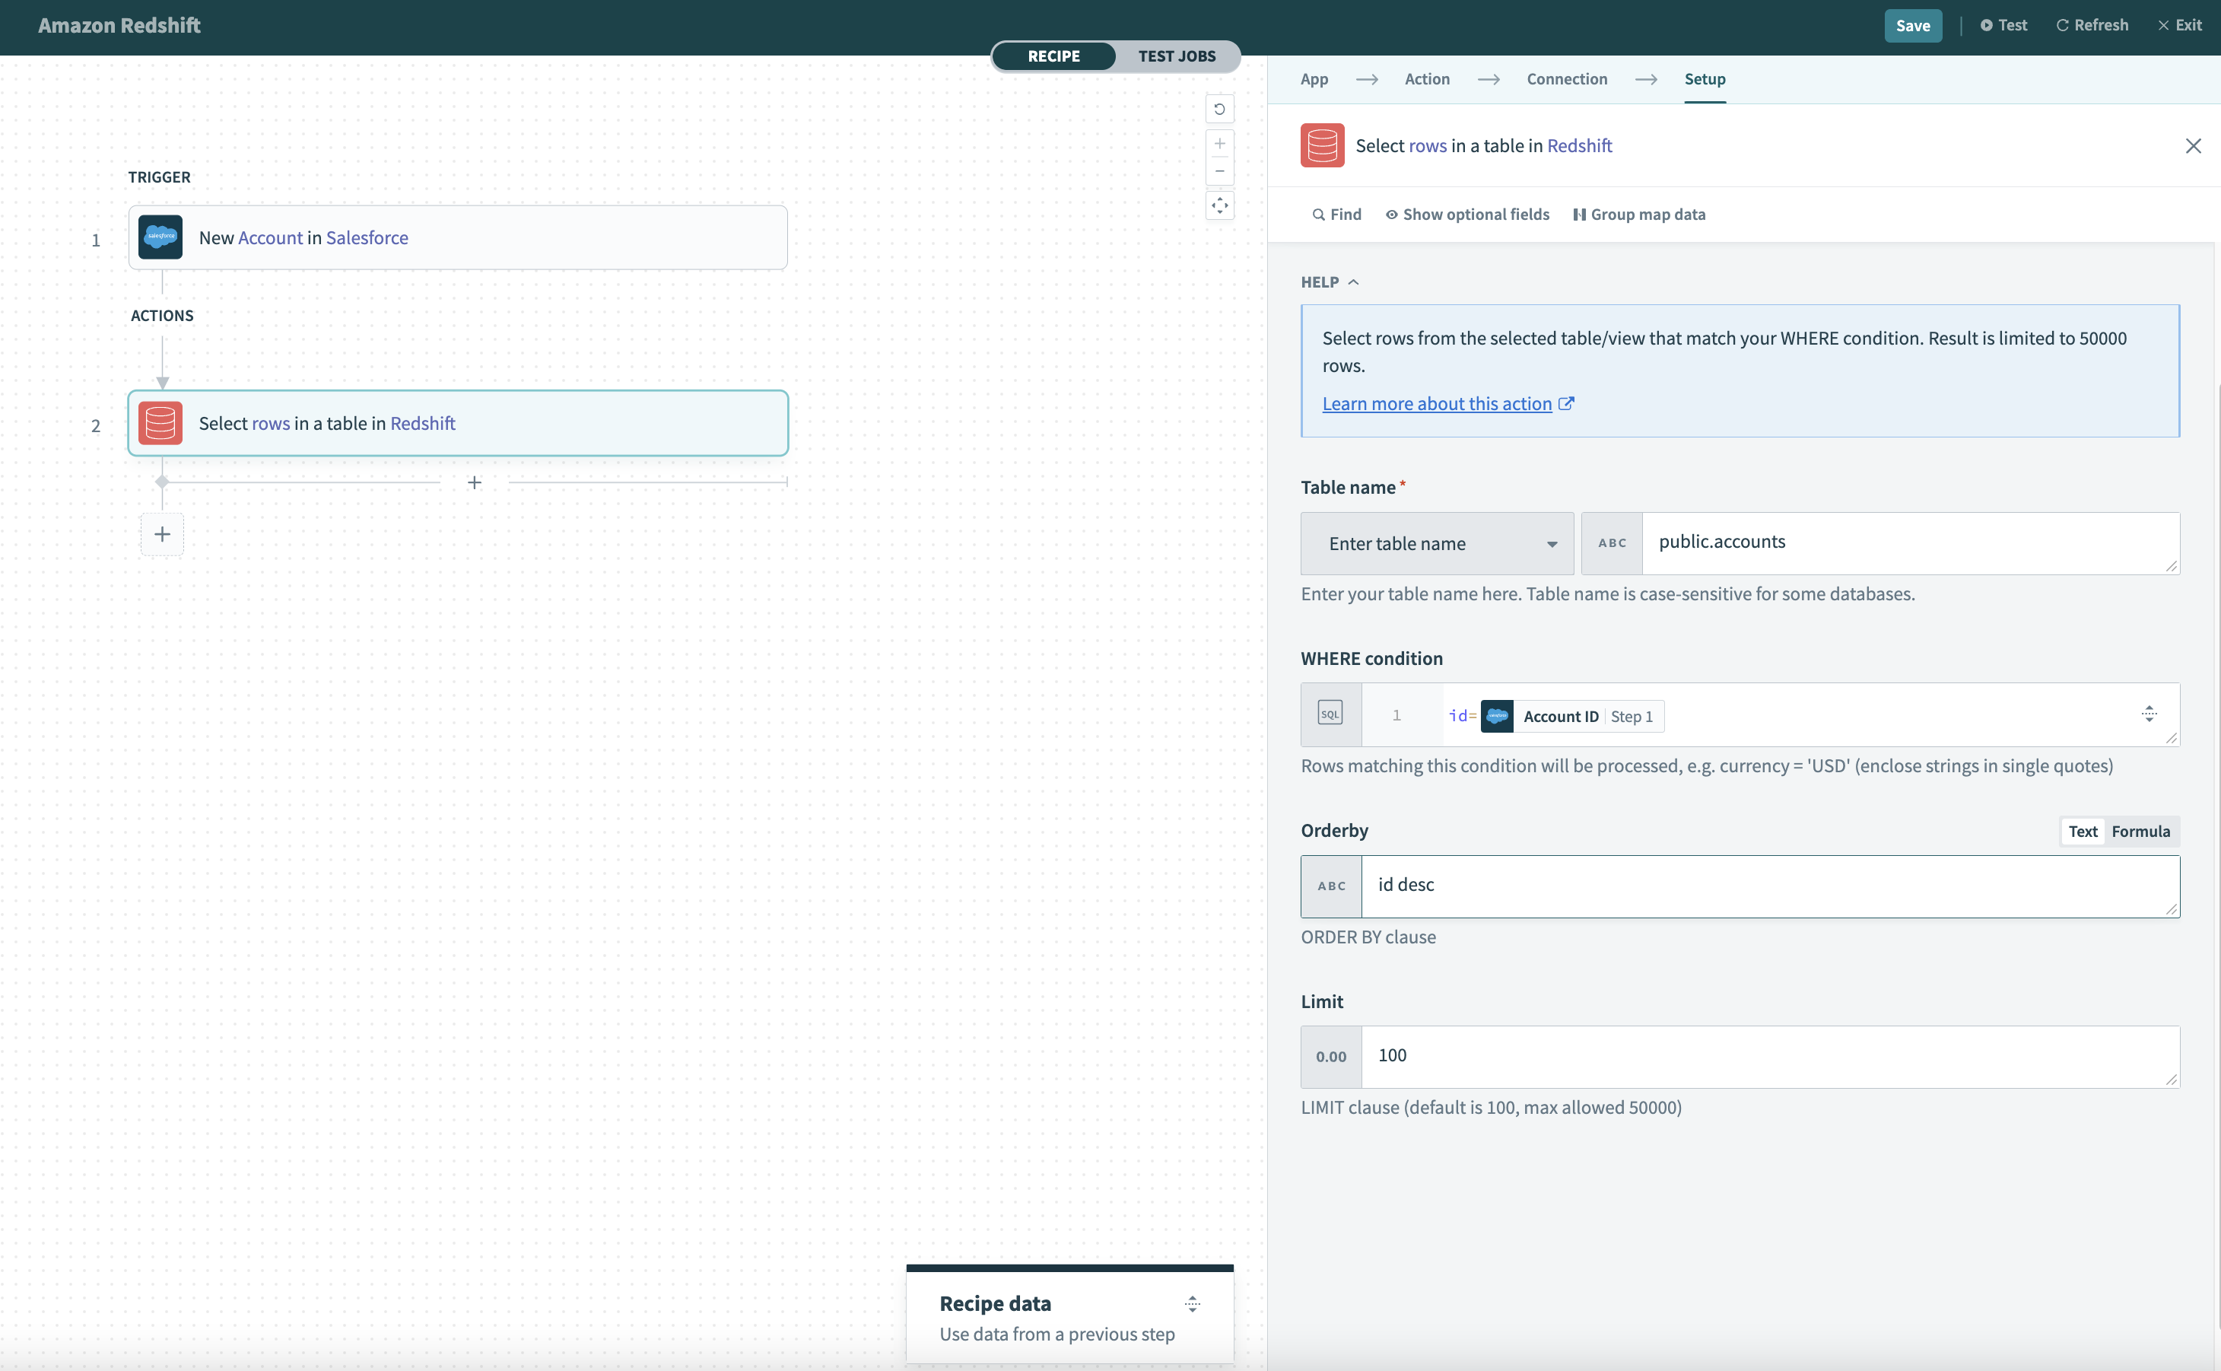Reset the recipe canvas zoom
Image resolution: width=2221 pixels, height=1371 pixels.
coord(1219,109)
